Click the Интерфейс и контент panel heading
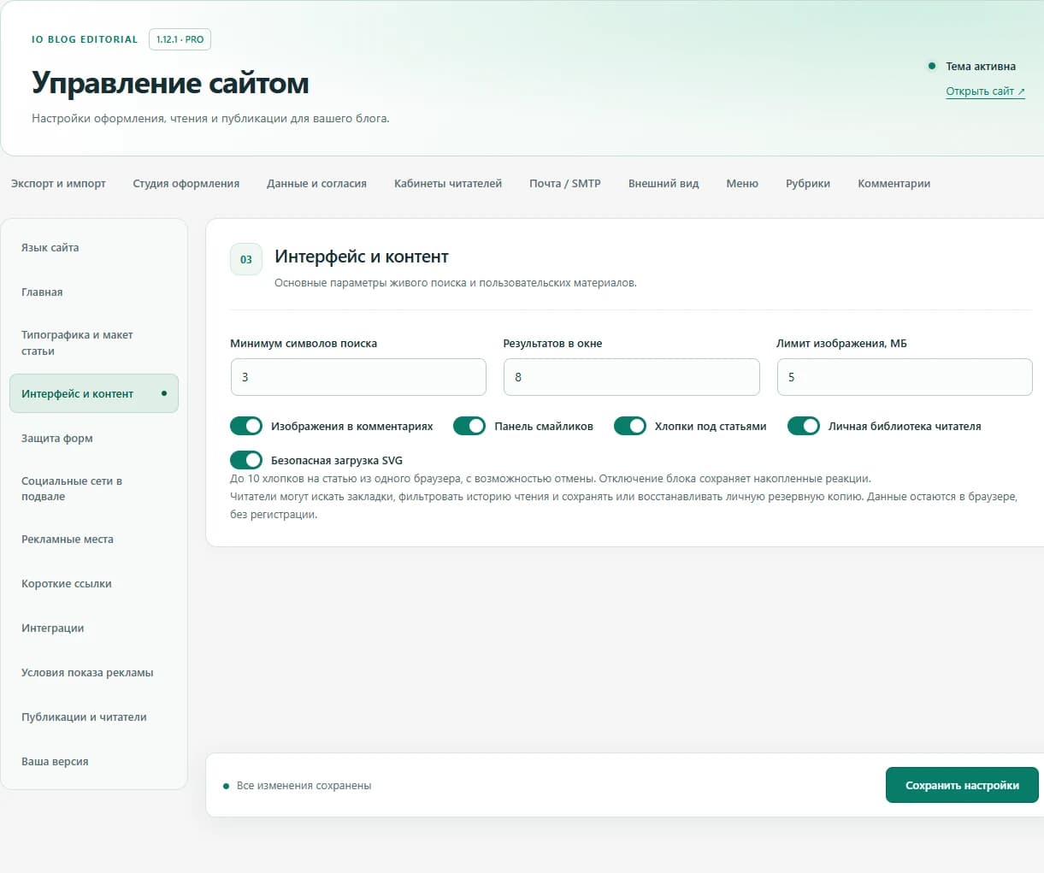The image size is (1044, 873). 362,257
